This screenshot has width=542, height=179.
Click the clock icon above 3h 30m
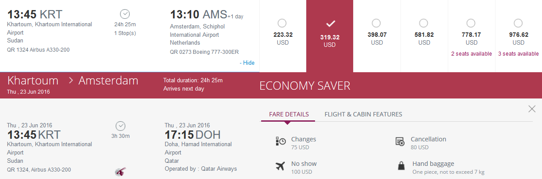tap(120, 126)
